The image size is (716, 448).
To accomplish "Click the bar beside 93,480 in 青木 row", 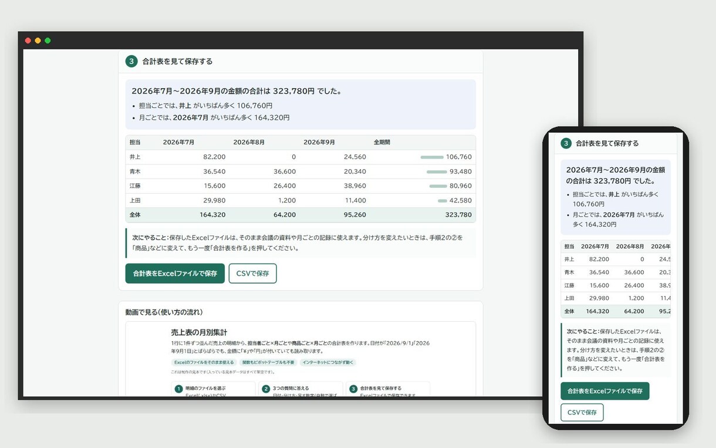I will click(x=437, y=171).
